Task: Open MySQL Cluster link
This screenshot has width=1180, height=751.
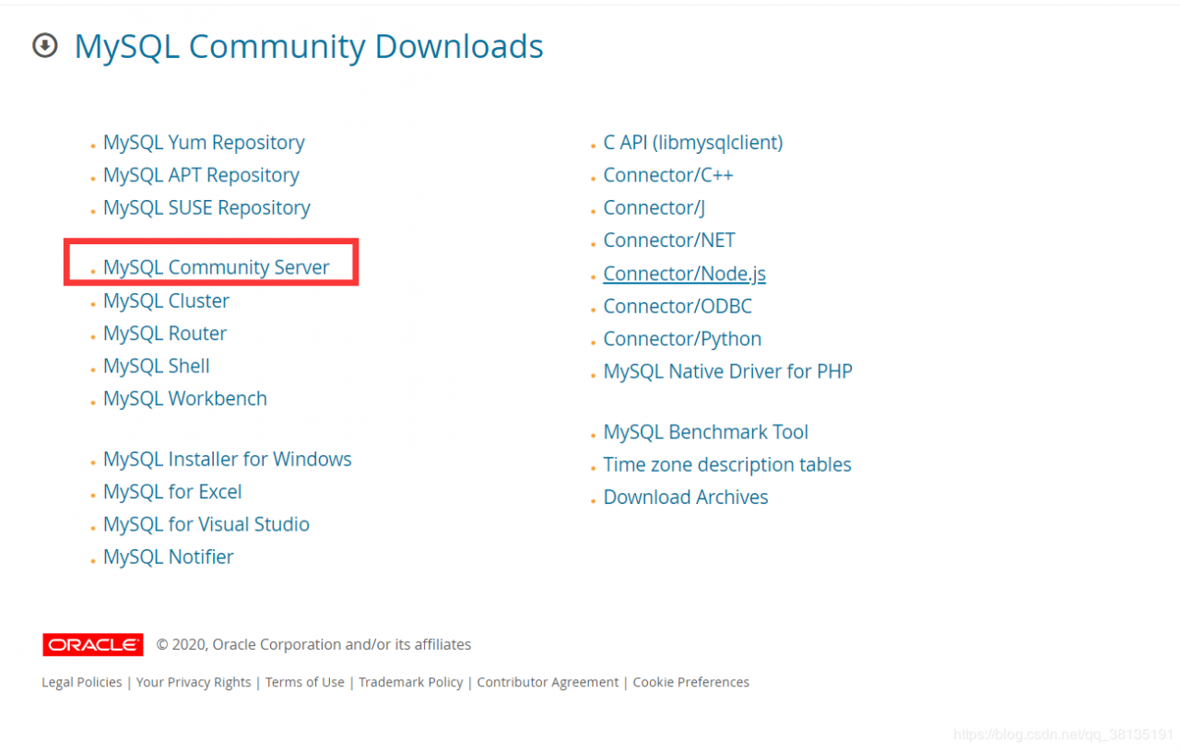Action: (x=166, y=300)
